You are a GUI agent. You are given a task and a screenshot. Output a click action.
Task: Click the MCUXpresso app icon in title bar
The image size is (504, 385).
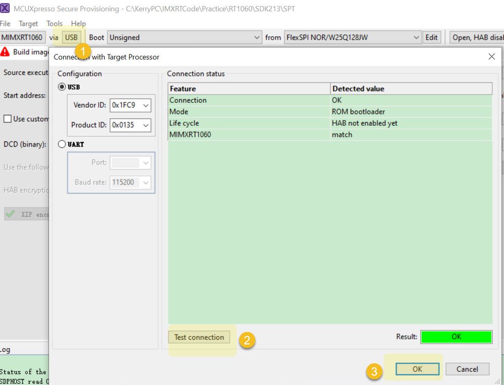click(x=5, y=8)
